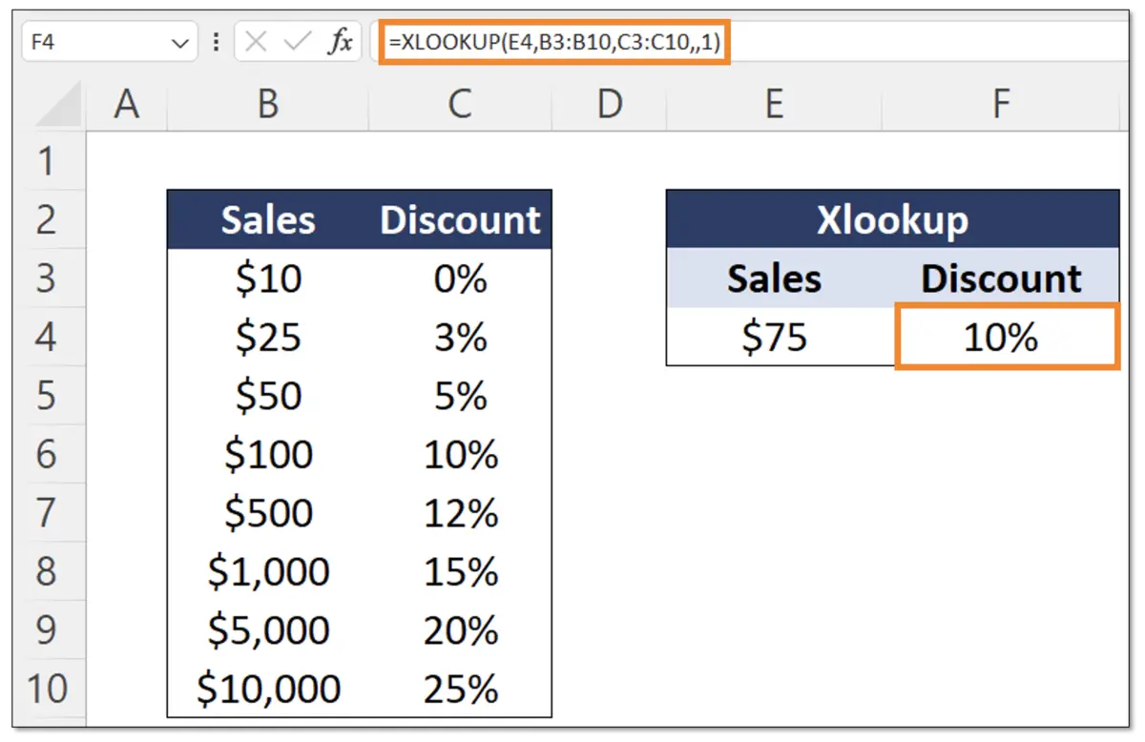Click the Insert Function fx icon
1145x742 pixels.
[339, 41]
